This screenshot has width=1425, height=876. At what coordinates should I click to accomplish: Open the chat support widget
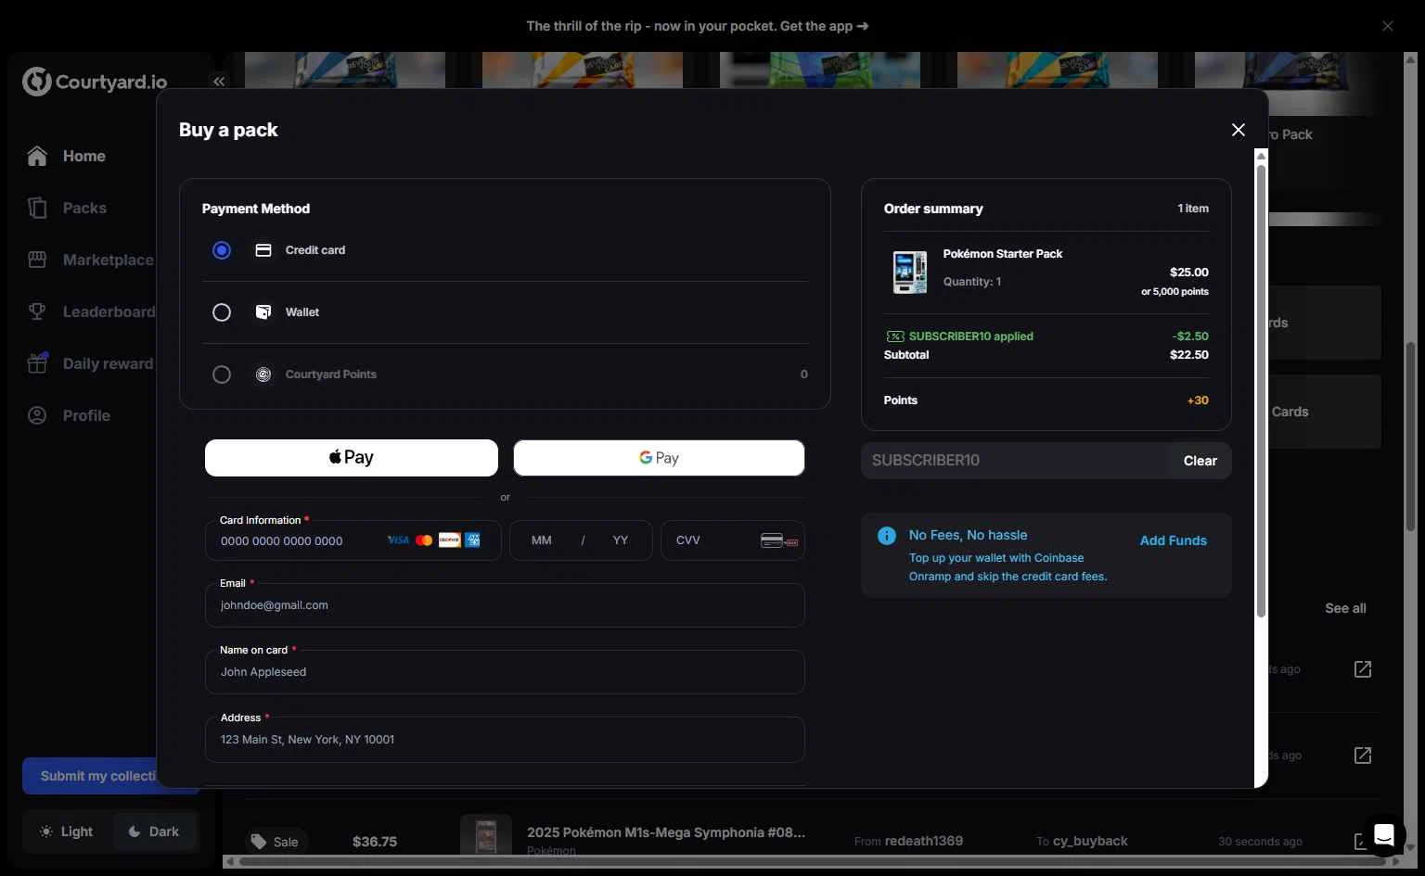1383,834
